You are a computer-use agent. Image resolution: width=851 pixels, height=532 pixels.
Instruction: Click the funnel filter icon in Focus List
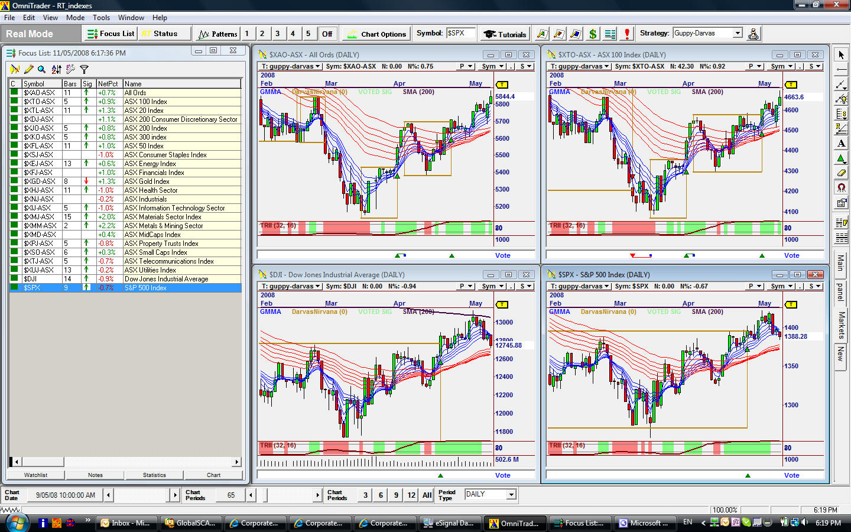pyautogui.click(x=84, y=69)
